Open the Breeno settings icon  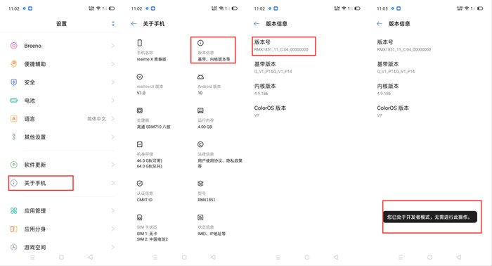coord(14,46)
